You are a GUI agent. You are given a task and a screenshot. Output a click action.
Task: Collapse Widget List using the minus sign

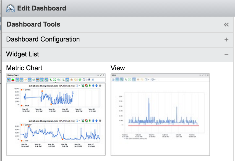click(x=226, y=54)
